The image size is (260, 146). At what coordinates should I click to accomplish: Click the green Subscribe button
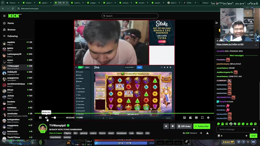point(202,126)
